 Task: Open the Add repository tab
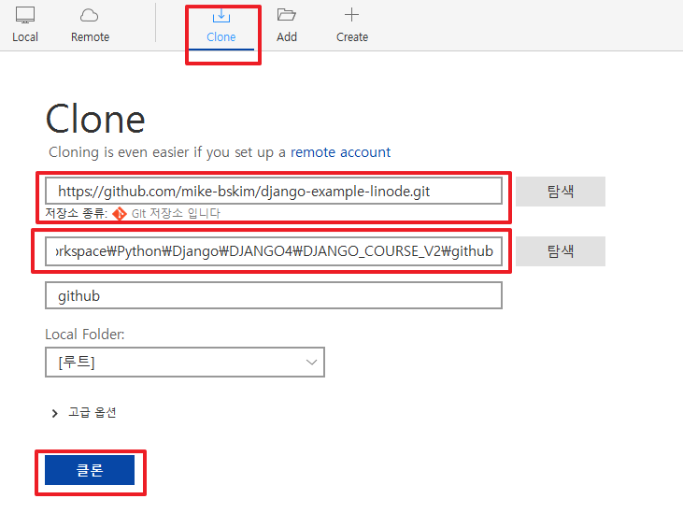coord(287,25)
